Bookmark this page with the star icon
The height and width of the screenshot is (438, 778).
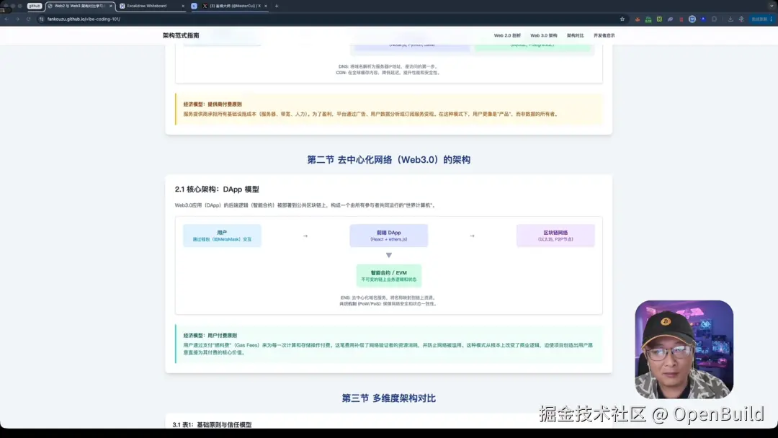(622, 19)
